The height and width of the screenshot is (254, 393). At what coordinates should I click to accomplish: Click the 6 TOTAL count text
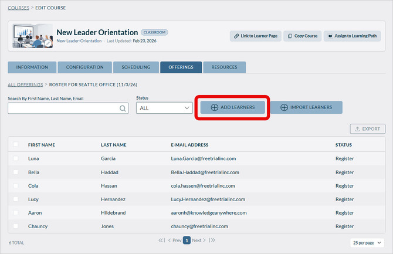click(x=16, y=243)
